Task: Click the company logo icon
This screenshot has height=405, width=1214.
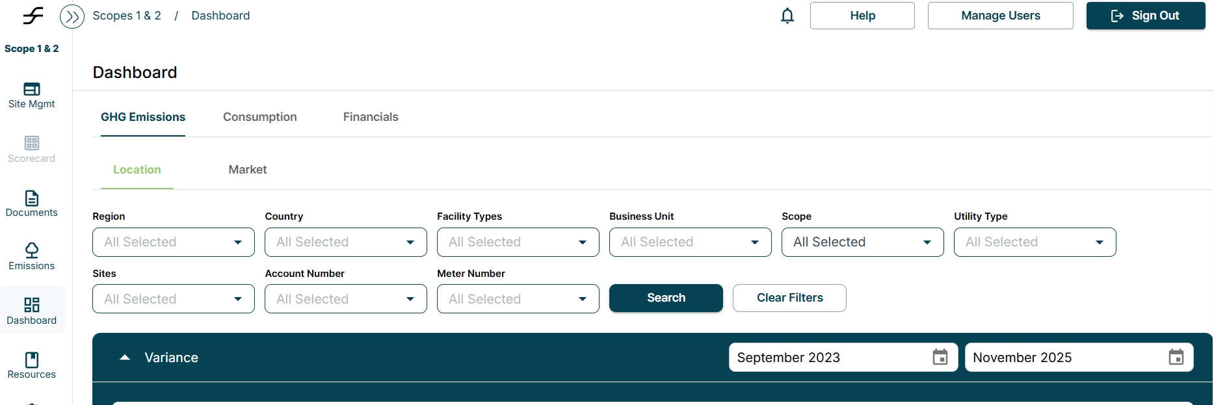Action: click(33, 16)
